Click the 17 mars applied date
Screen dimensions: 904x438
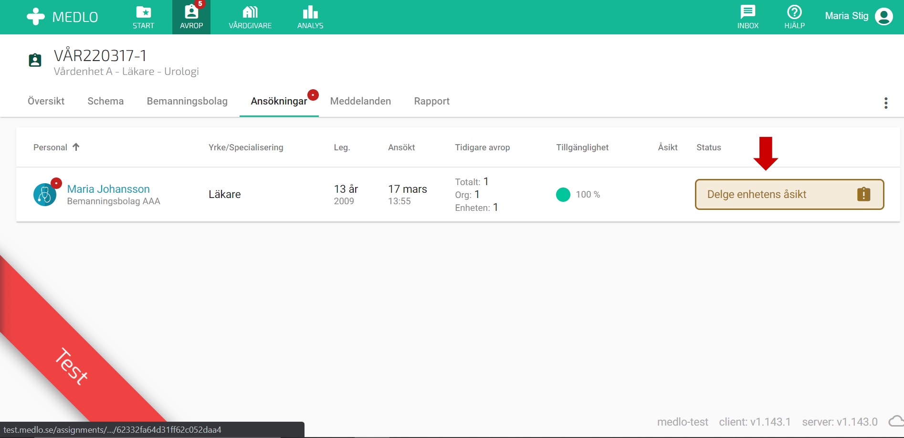point(408,189)
